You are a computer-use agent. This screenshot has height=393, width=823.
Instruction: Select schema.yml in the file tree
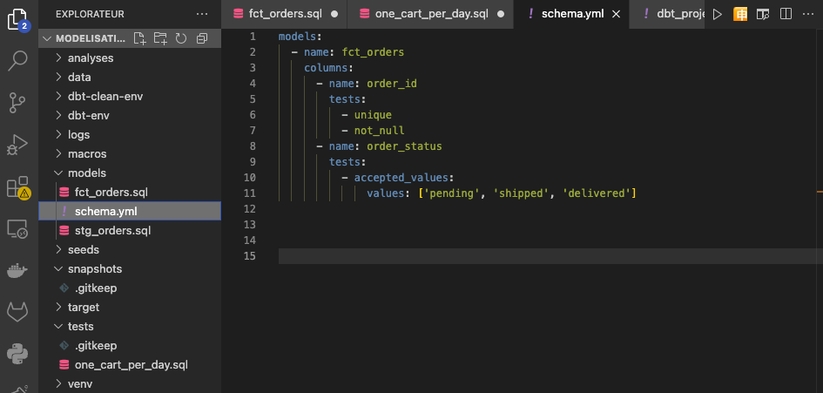130,211
